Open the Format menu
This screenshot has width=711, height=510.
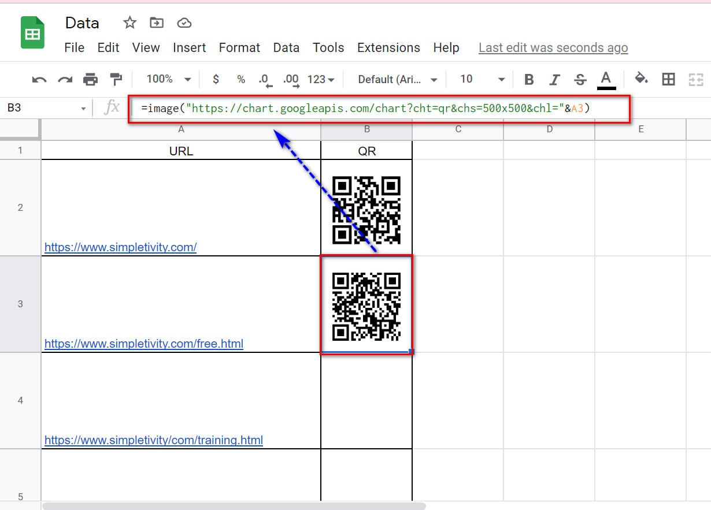click(x=239, y=48)
